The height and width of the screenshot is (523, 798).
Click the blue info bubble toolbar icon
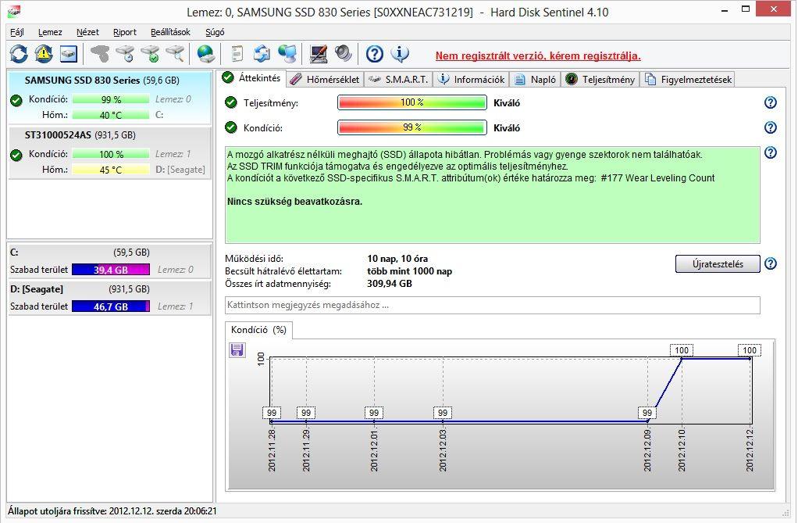(400, 53)
